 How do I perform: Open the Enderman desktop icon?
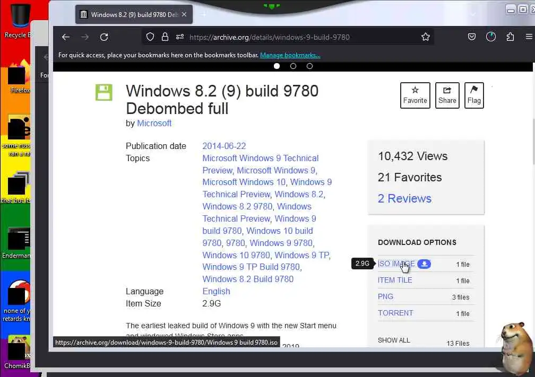pyautogui.click(x=17, y=243)
